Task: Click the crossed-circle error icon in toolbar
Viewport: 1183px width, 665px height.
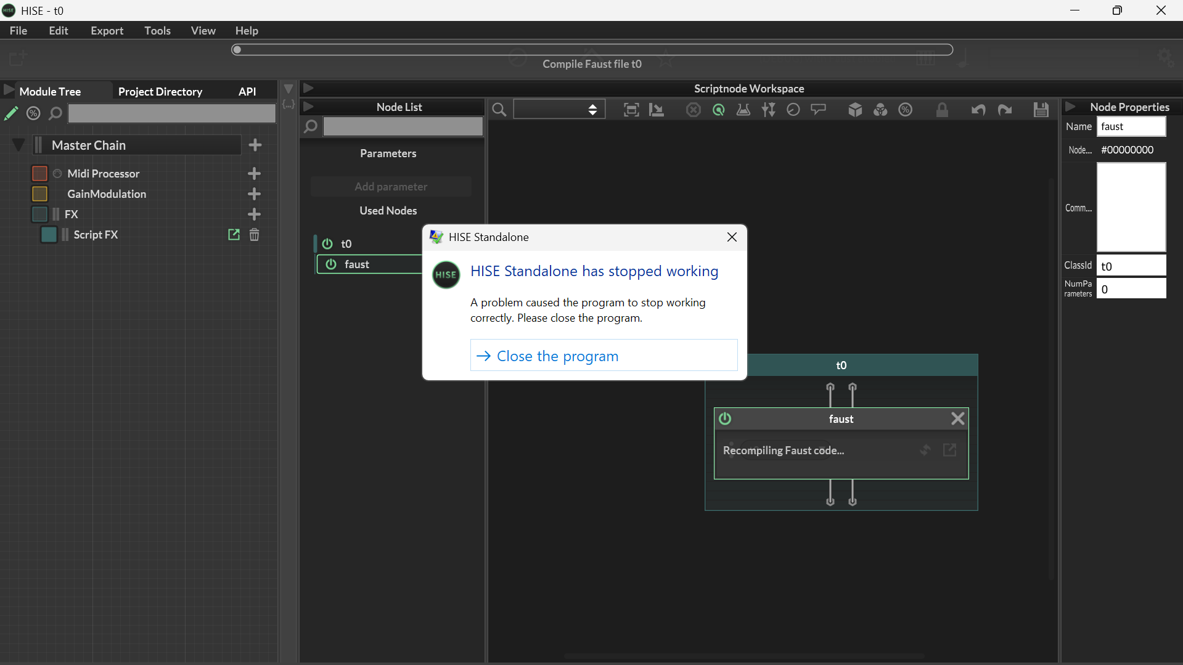Action: pos(694,110)
